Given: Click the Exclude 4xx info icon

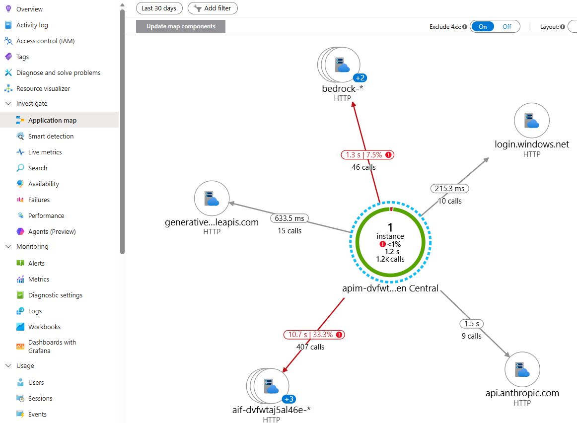Looking at the screenshot, I should 465,27.
